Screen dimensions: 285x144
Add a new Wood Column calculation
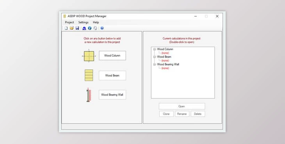[x=112, y=56]
